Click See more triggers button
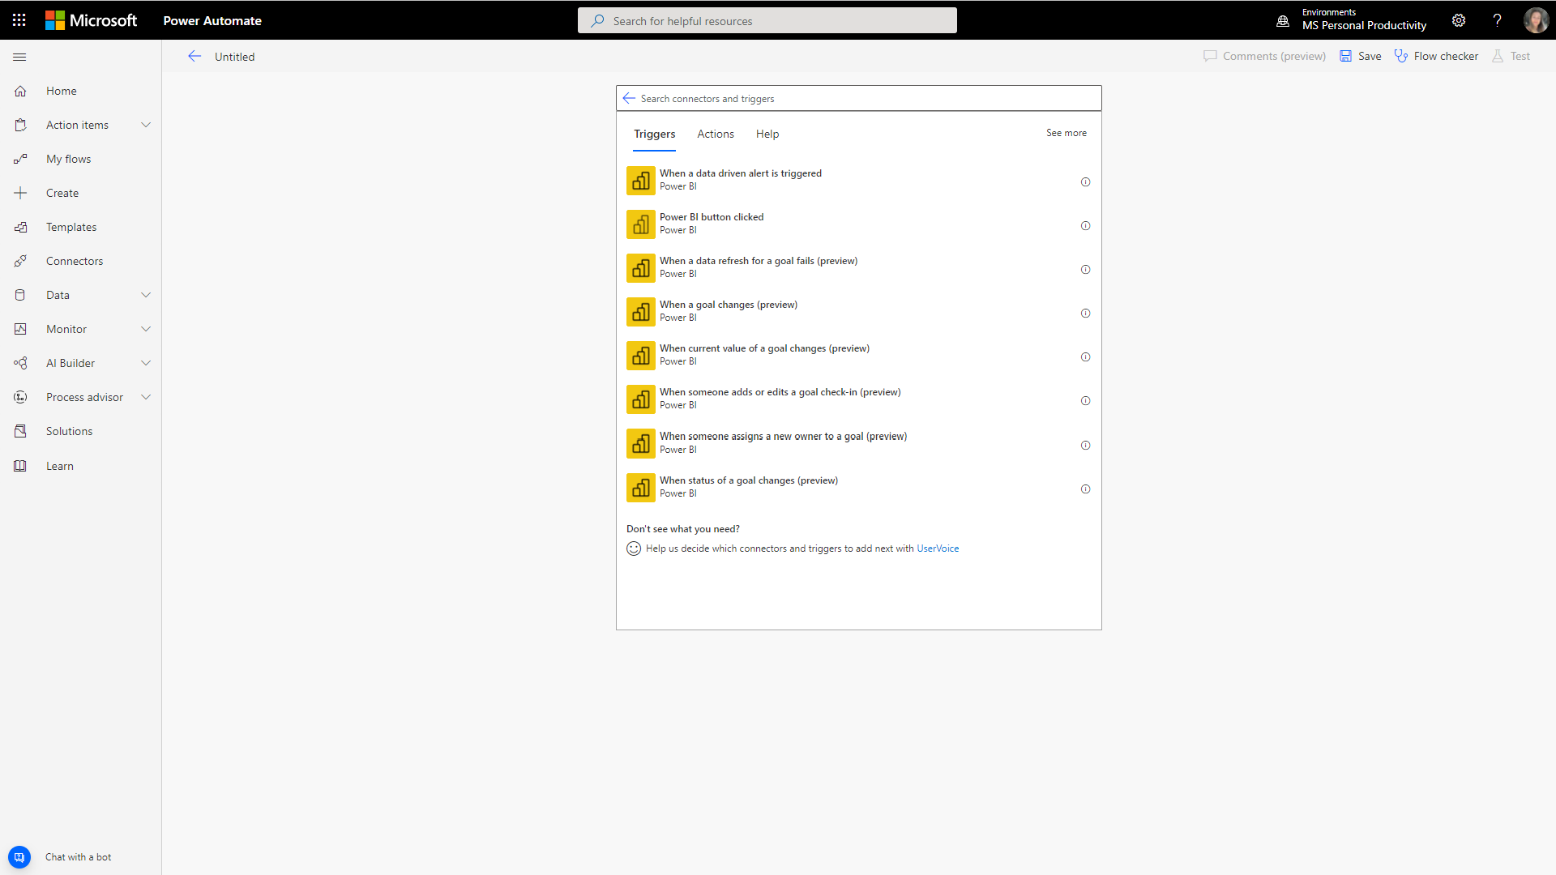The width and height of the screenshot is (1556, 875). click(1067, 133)
